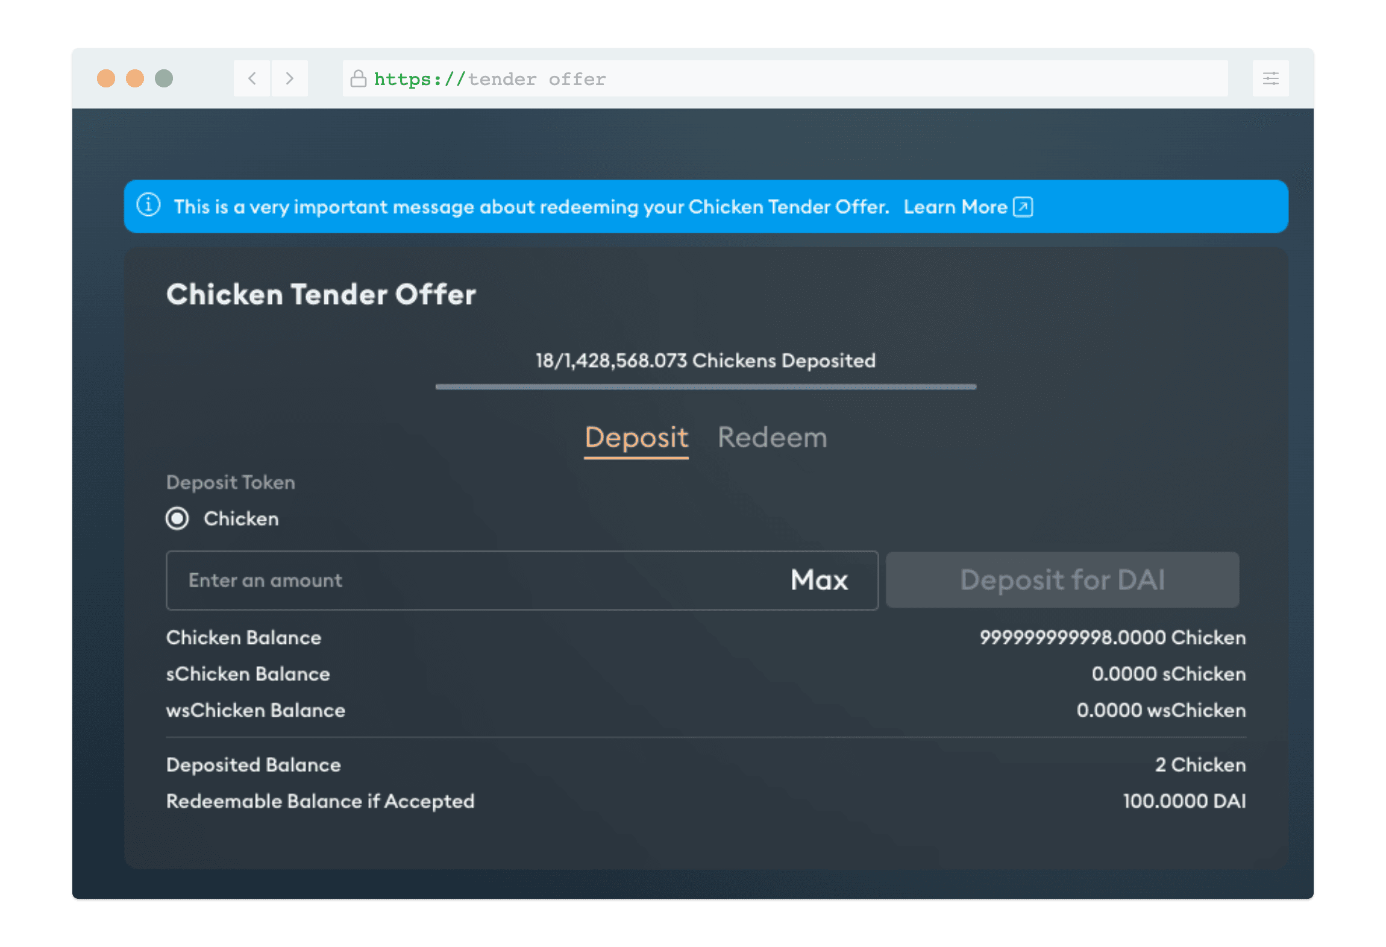1386x947 pixels.
Task: Click the 0.0000 wsChicken value
Action: (x=1161, y=710)
